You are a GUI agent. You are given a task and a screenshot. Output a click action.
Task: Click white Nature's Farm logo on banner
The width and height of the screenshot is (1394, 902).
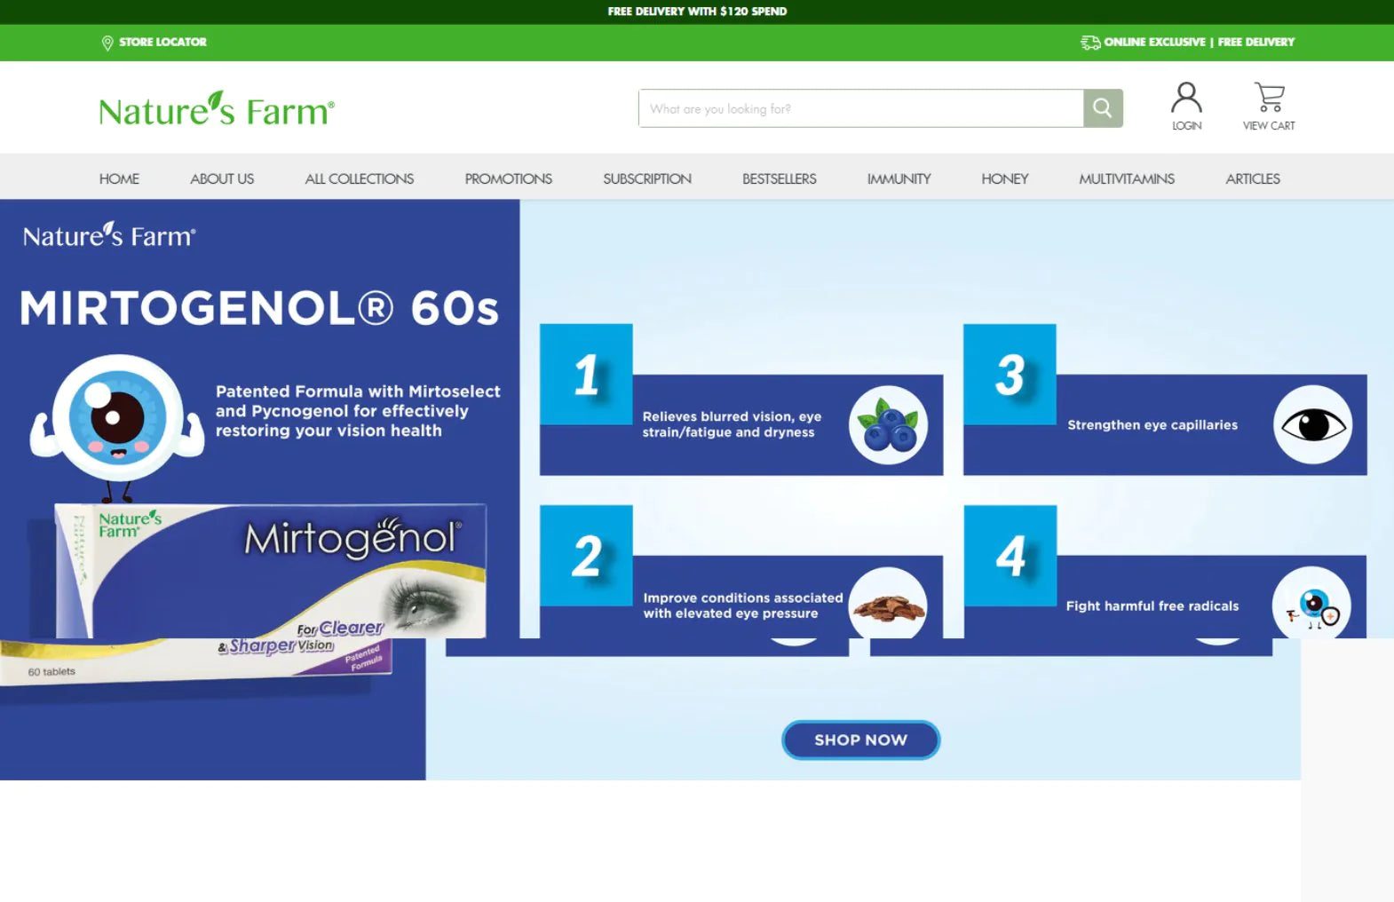(x=109, y=235)
